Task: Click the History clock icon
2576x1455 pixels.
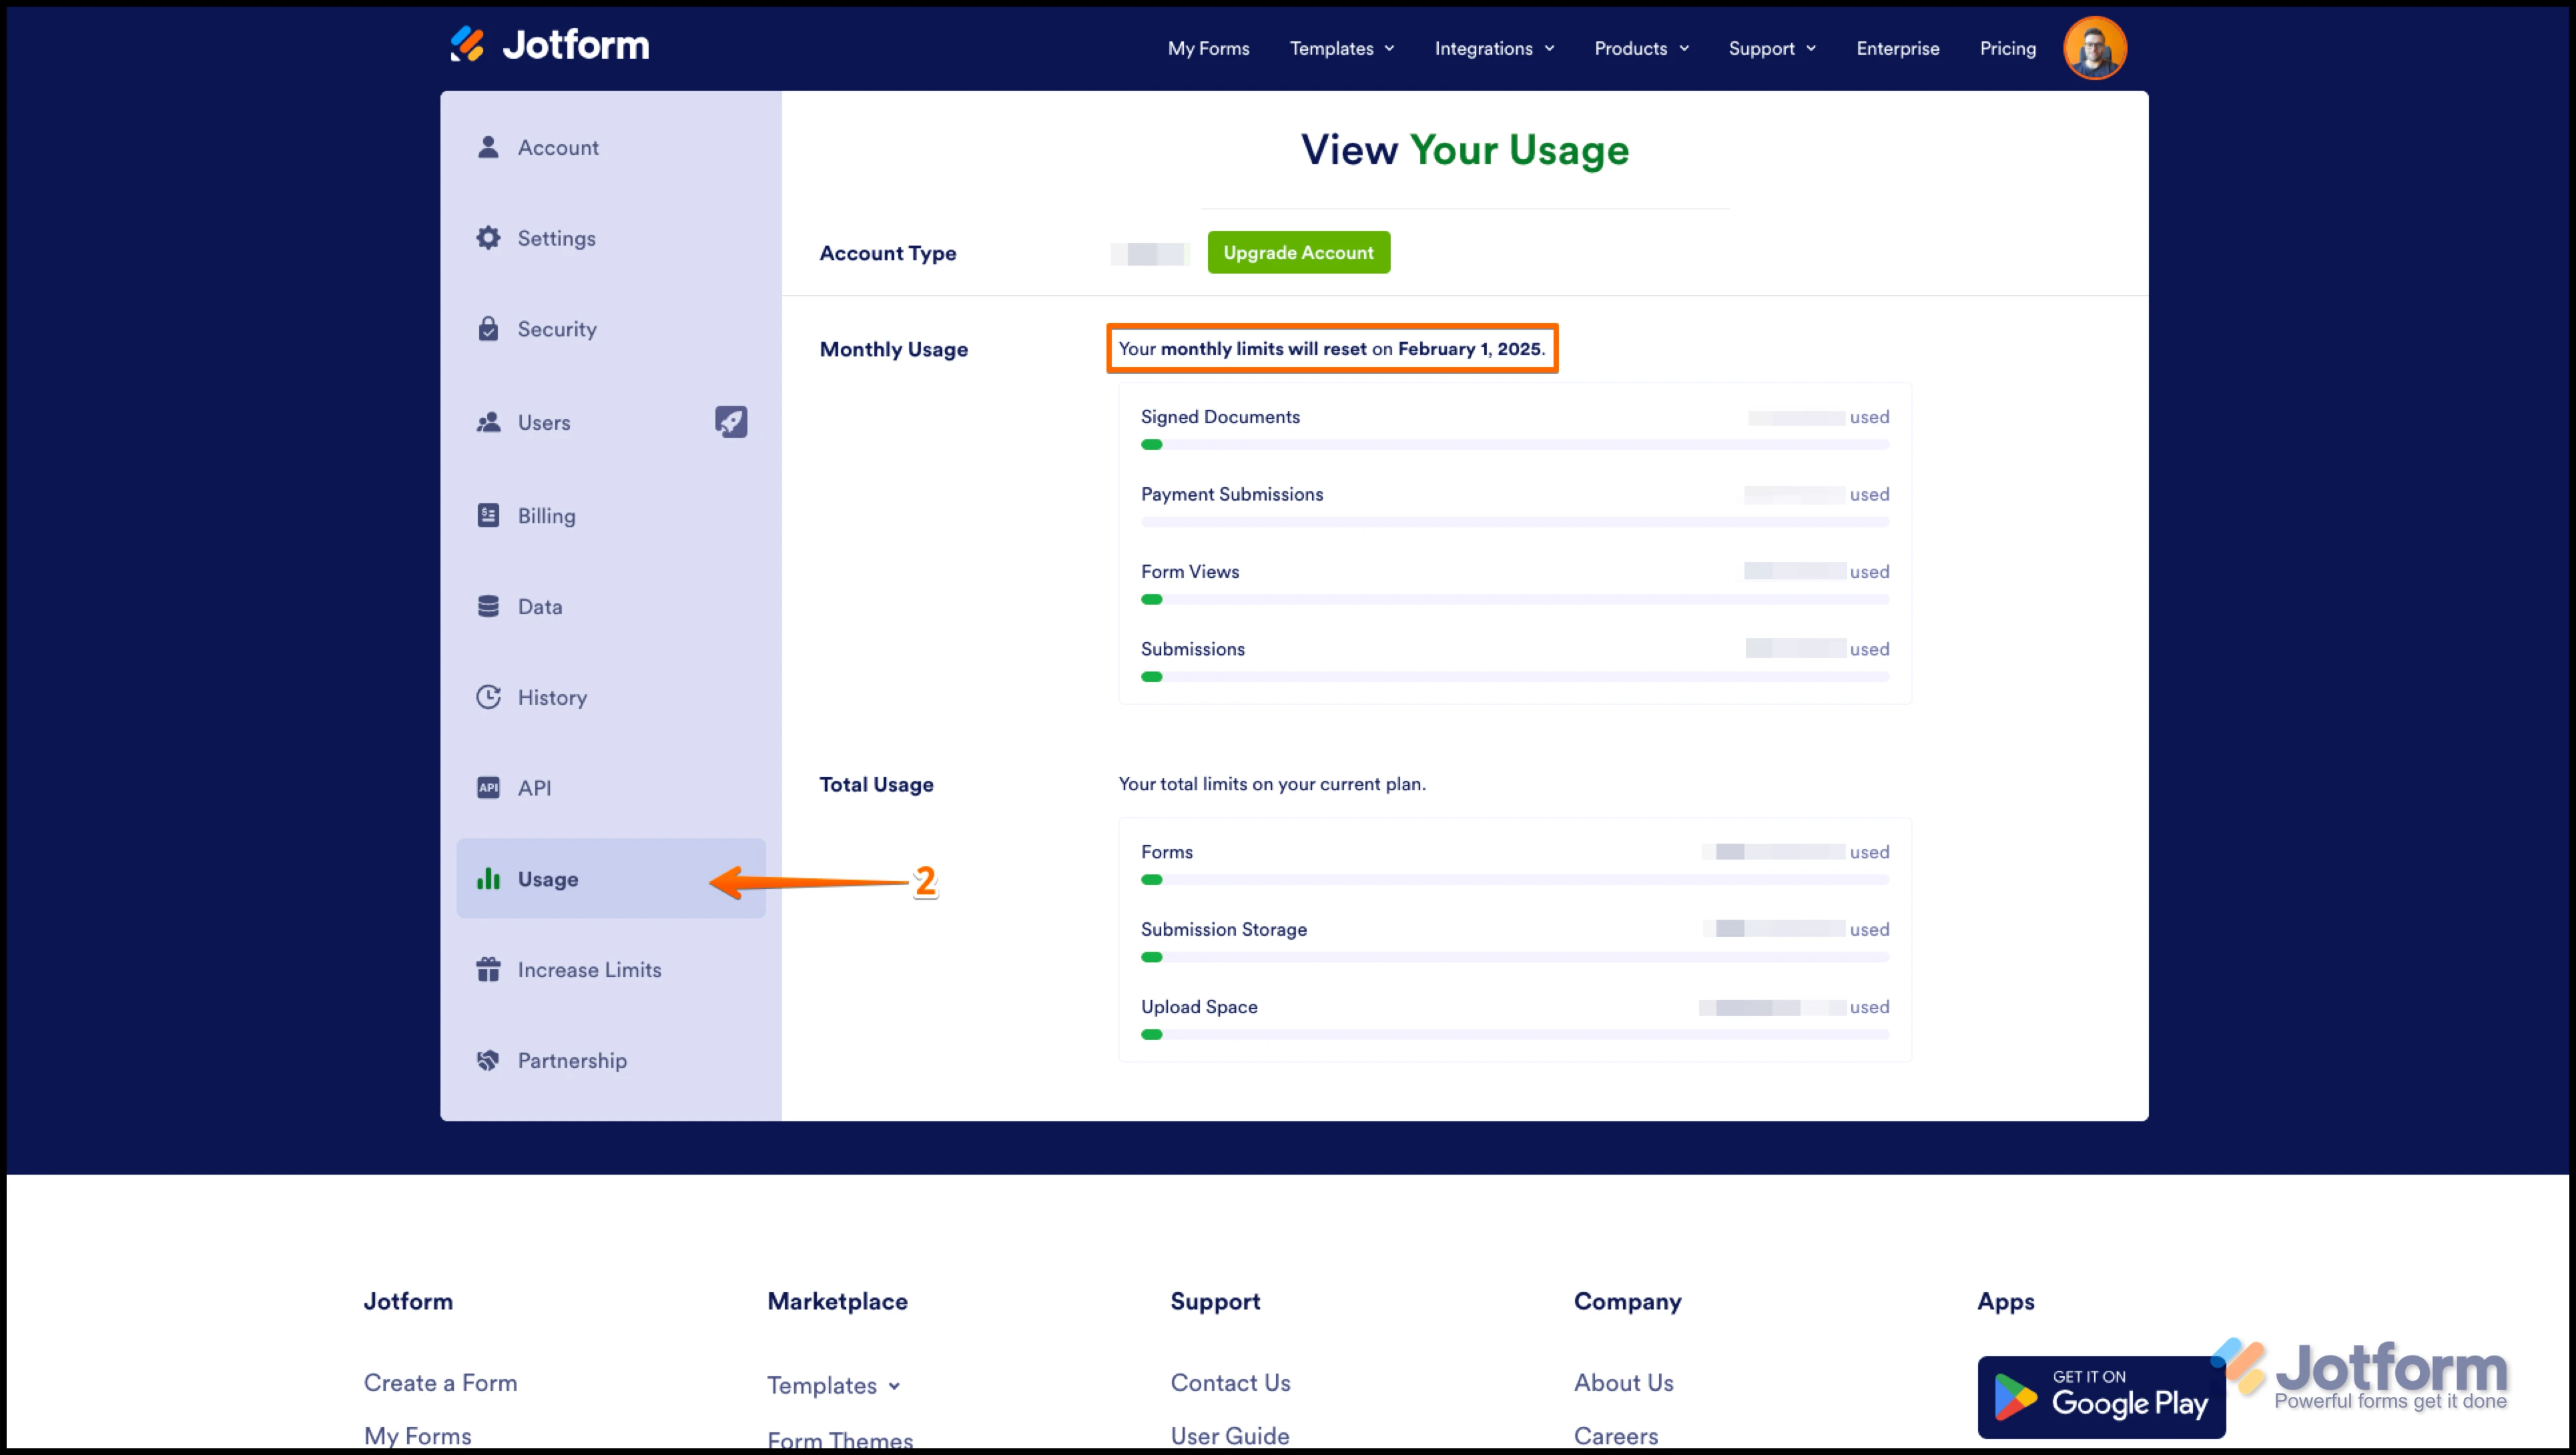Action: tap(488, 697)
